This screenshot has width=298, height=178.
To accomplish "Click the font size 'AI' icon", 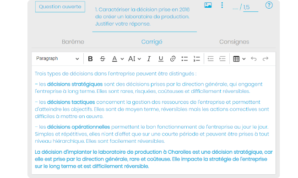I will (x=132, y=59).
